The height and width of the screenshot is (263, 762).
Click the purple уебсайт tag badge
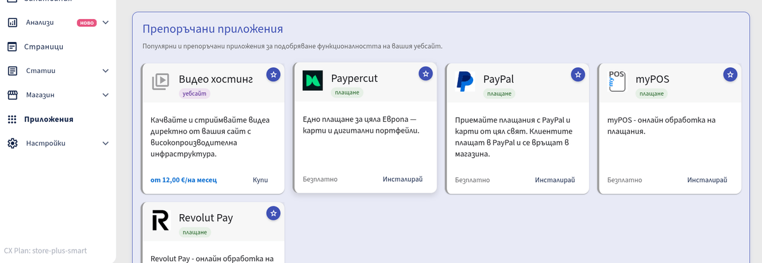194,93
